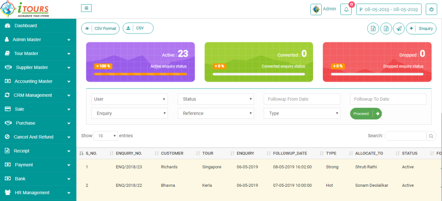
Task: Sort by the CUSTOMER column header
Action: coord(172,153)
